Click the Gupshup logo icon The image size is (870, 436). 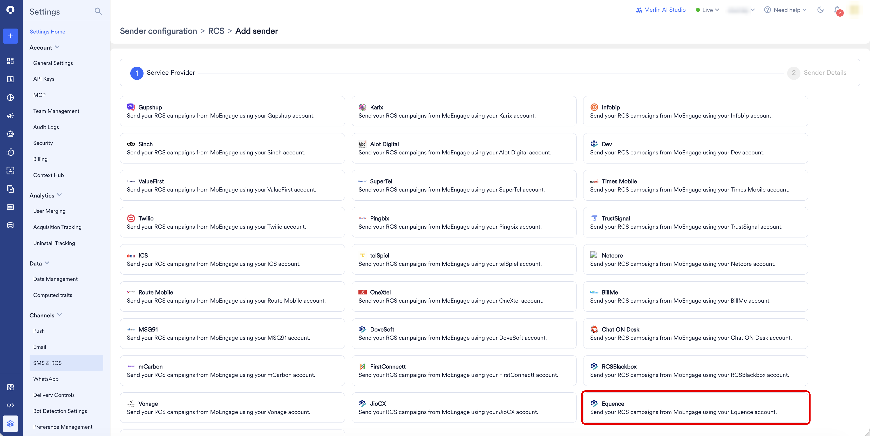131,107
